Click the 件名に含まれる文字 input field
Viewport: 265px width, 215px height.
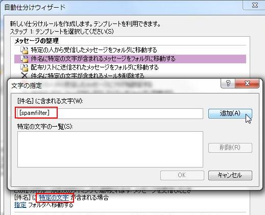(x=110, y=113)
